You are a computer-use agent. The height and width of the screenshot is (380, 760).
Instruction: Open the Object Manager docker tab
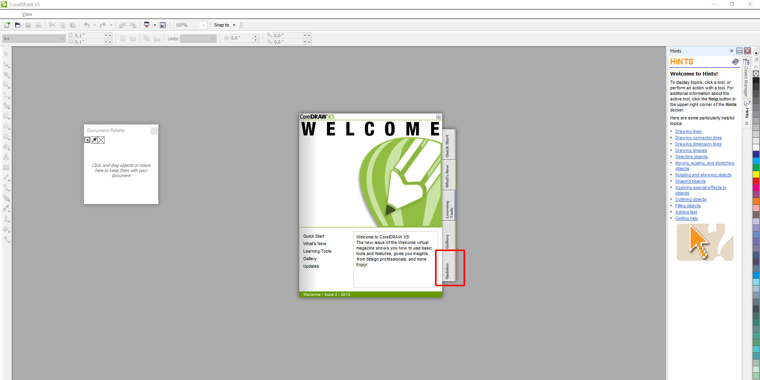click(746, 78)
